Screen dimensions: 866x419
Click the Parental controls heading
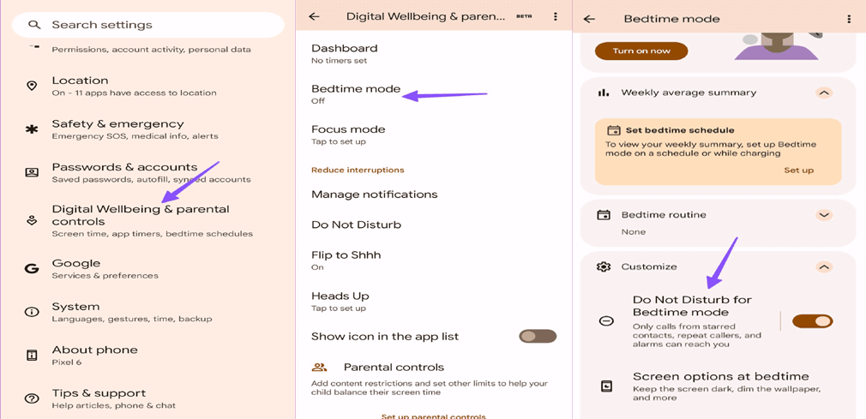pyautogui.click(x=394, y=367)
